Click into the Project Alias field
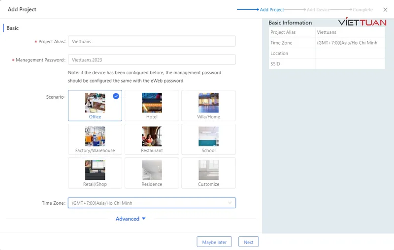The width and height of the screenshot is (394, 250). (x=152, y=42)
